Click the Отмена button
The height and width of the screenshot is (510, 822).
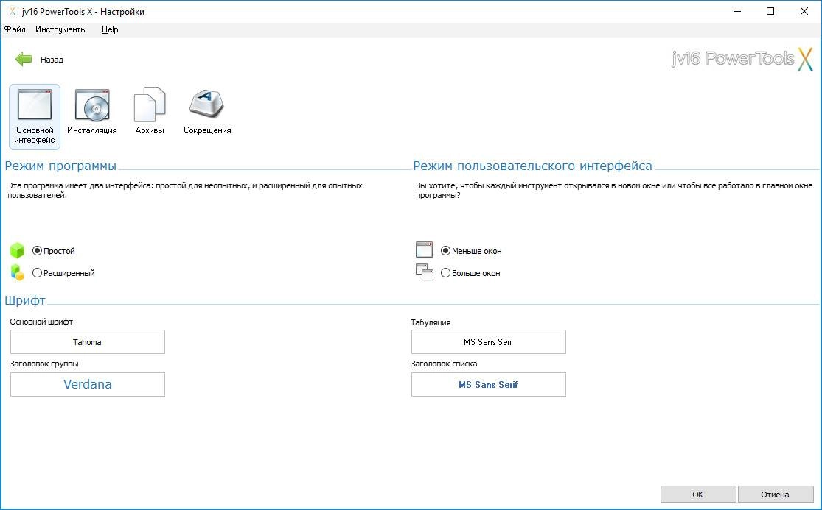coord(775,495)
